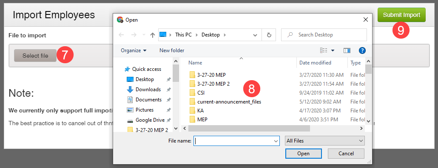Click the change view layout icon
The width and height of the screenshot is (438, 168).
(324, 50)
